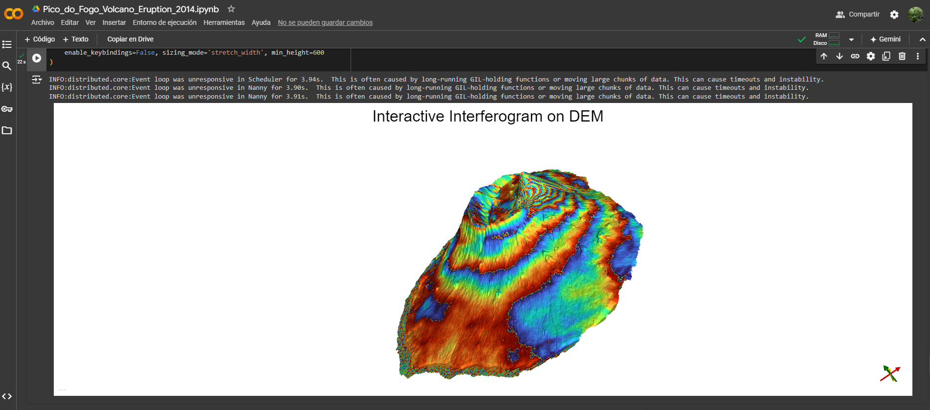The image size is (930, 410).
Task: Expand the RAM and Disco connection dropdown
Action: (851, 40)
